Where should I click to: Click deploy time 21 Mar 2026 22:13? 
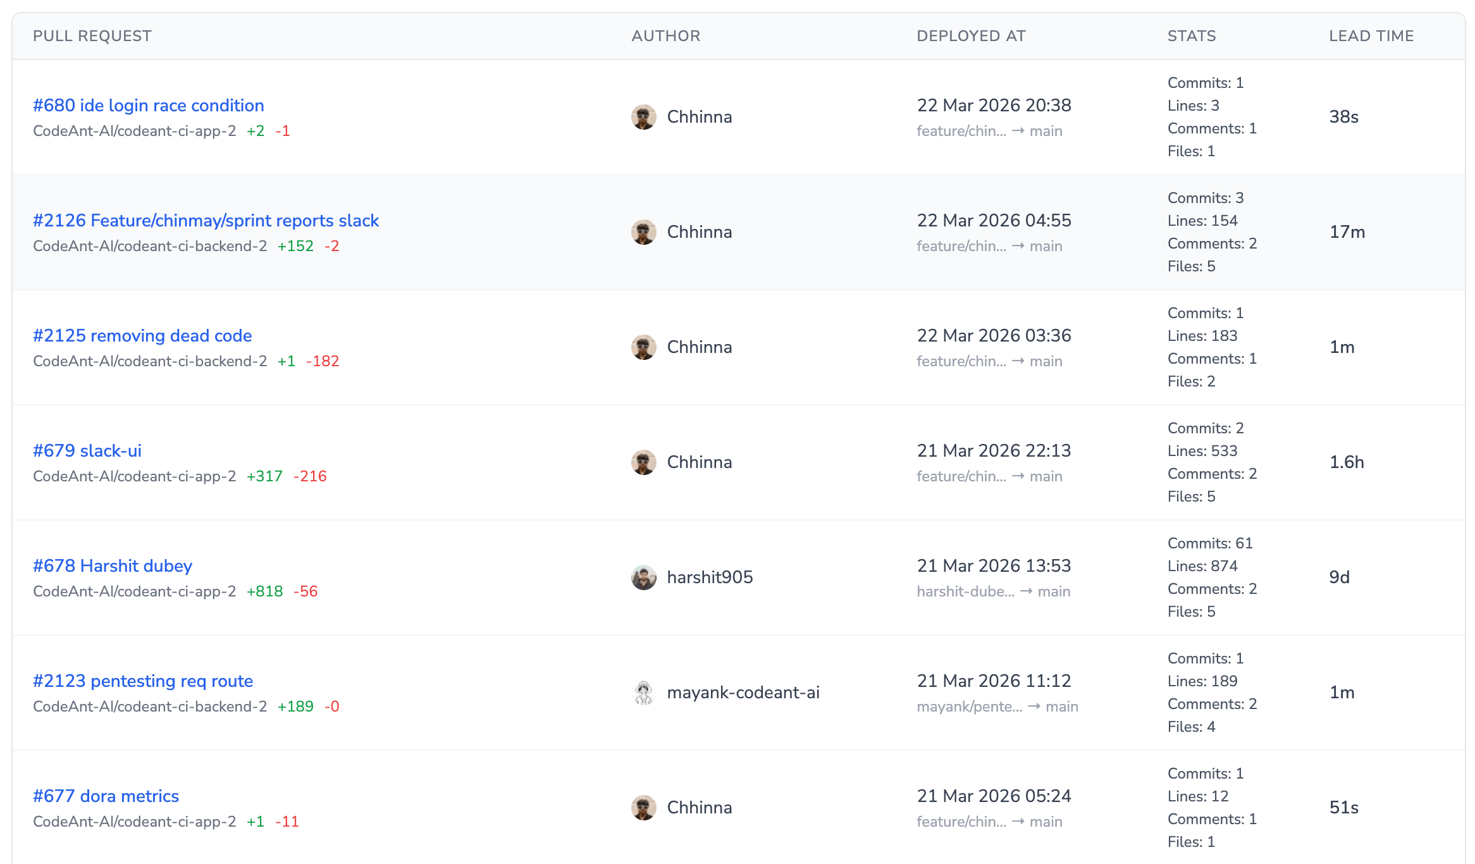(994, 450)
